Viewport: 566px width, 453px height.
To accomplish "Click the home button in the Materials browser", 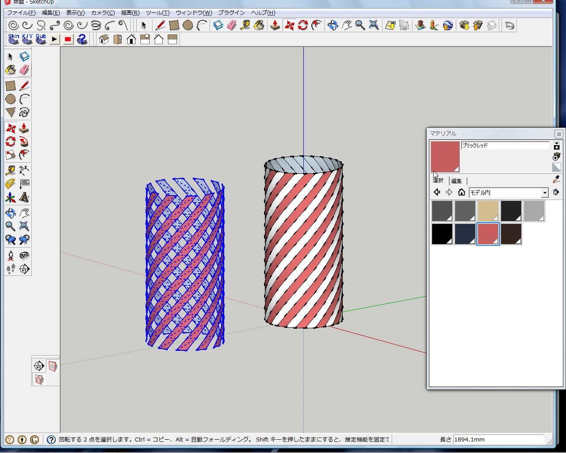I will 462,192.
